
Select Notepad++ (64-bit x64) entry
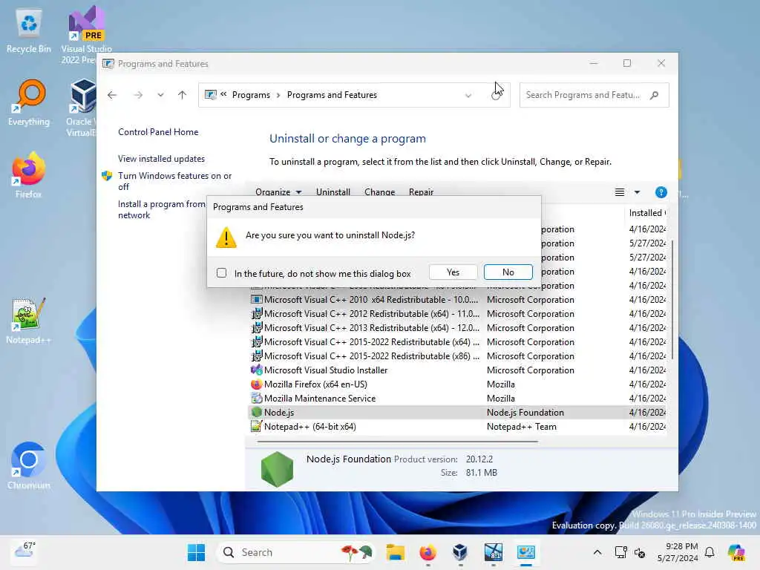pos(458,426)
